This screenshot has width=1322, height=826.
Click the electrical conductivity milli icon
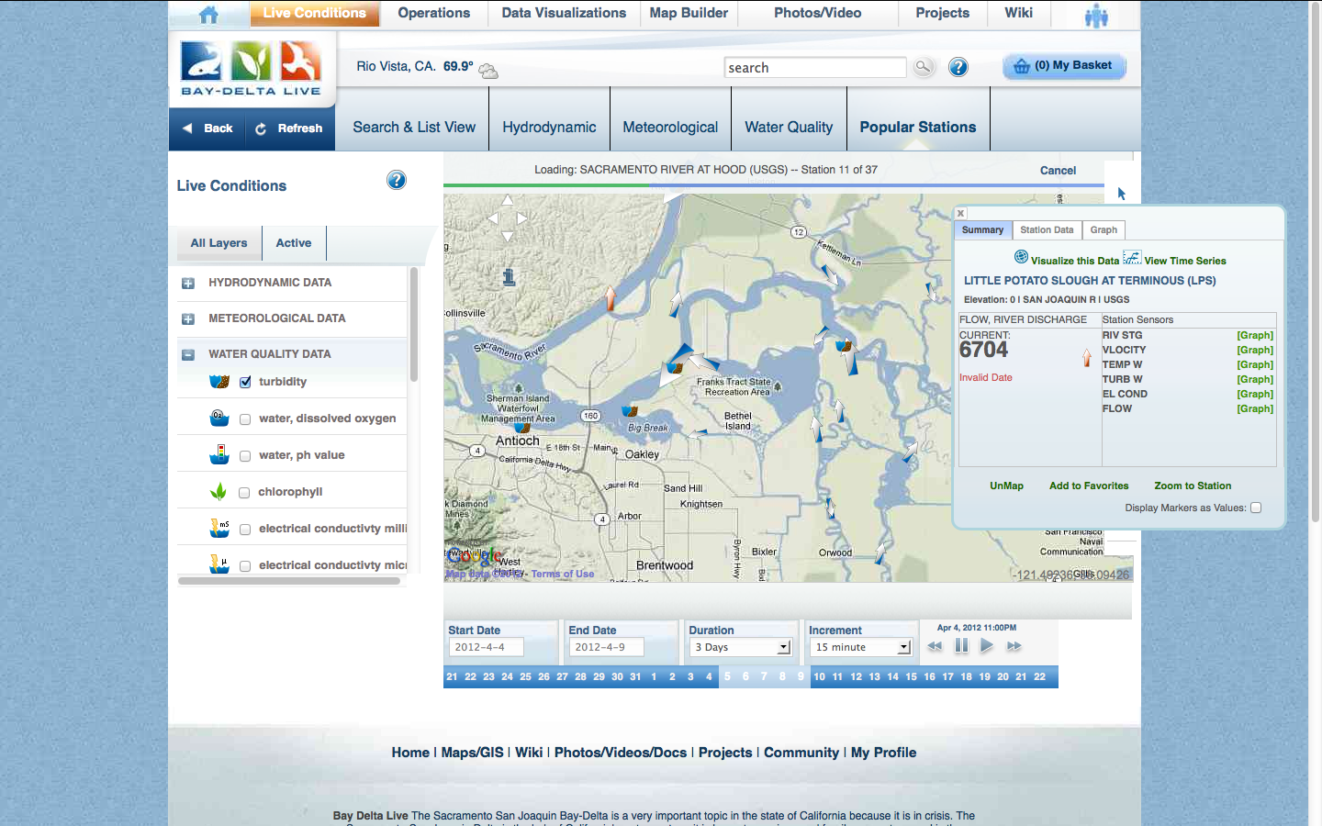[218, 528]
